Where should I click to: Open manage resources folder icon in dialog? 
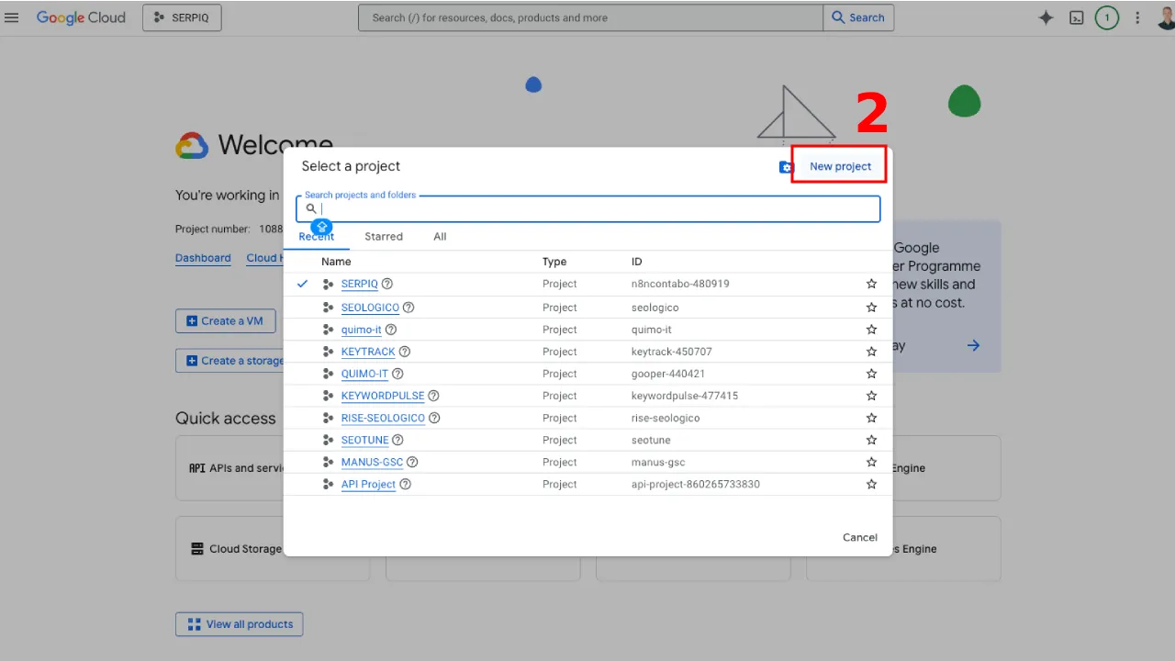click(x=786, y=167)
